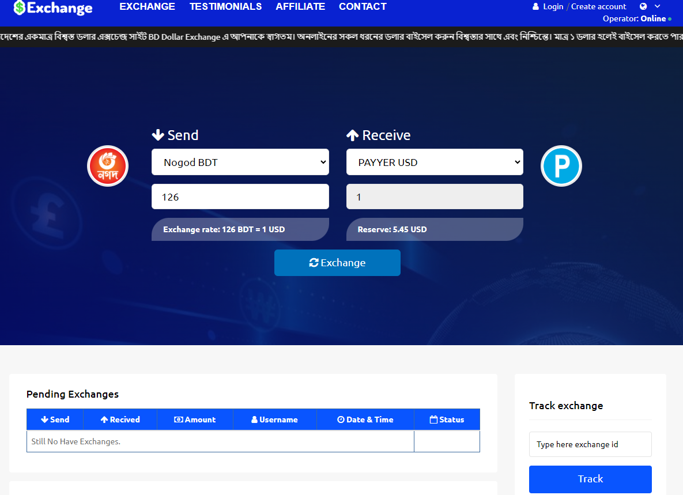683x495 pixels.
Task: Click the blue Exchange button
Action: (337, 263)
